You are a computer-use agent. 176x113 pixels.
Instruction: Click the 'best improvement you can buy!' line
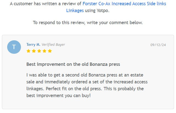pos(58,95)
